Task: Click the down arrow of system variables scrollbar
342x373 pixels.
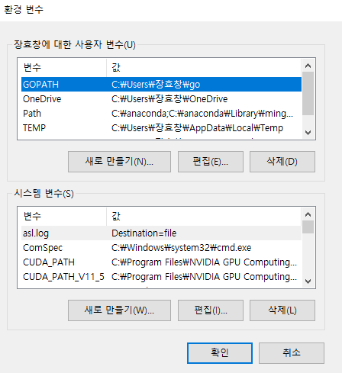Action: (308, 281)
